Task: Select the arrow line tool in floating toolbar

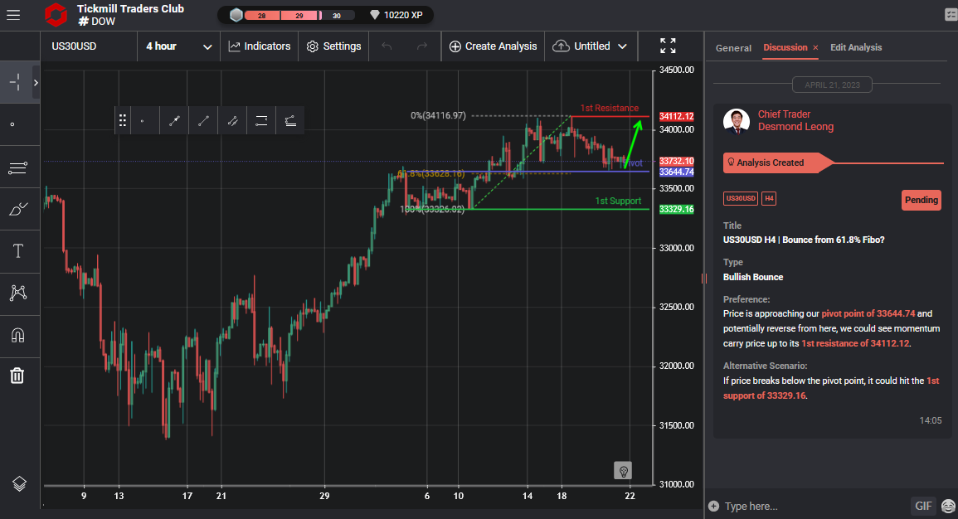Action: (x=174, y=121)
